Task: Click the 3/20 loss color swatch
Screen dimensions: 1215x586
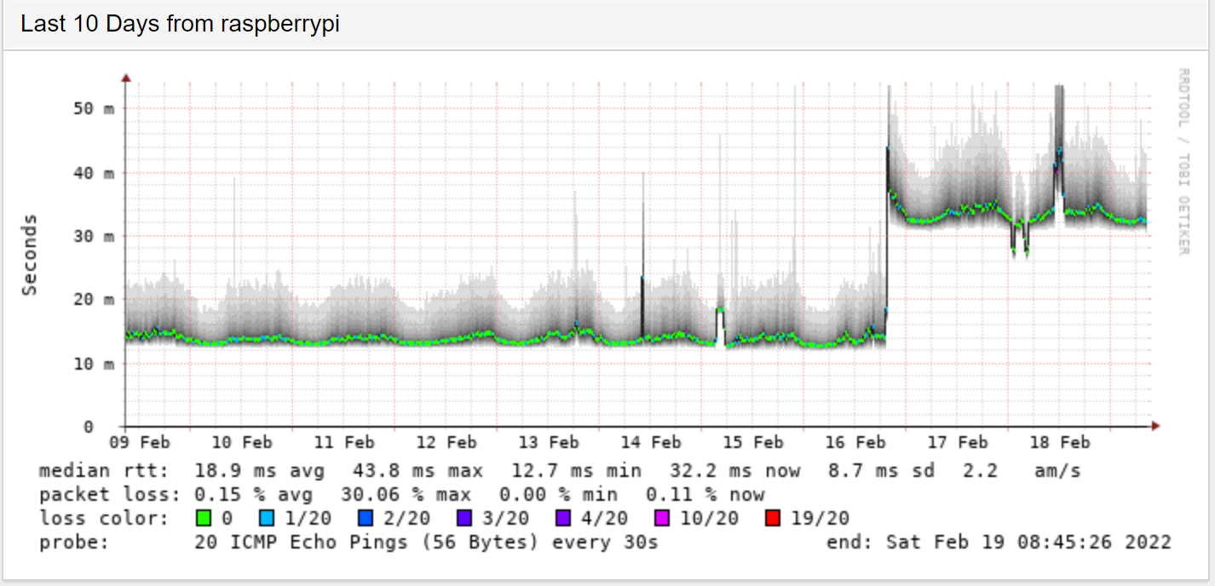Action: pyautogui.click(x=466, y=518)
